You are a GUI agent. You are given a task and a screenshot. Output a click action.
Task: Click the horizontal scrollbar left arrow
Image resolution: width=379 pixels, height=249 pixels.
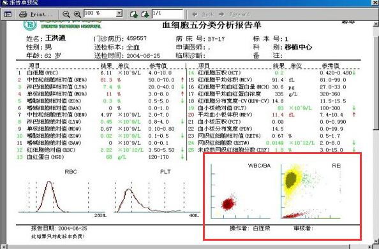[x=3, y=246]
